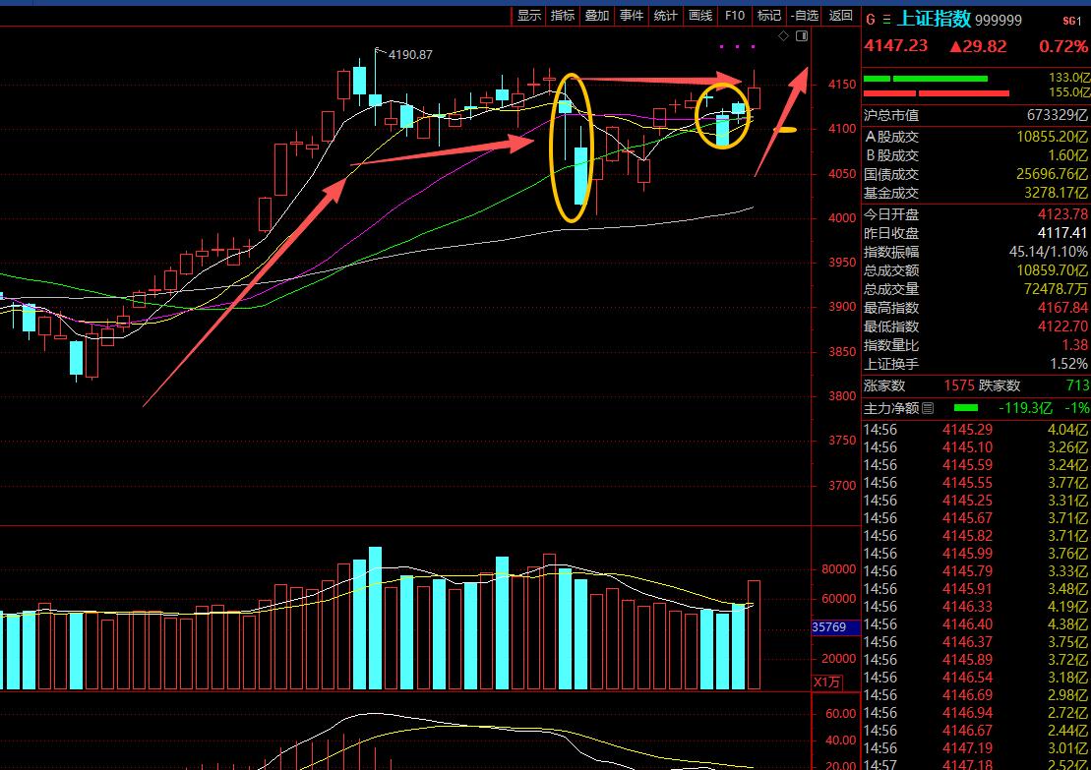Click the A股成交 row value 10855.20亿

[x=1052, y=137]
